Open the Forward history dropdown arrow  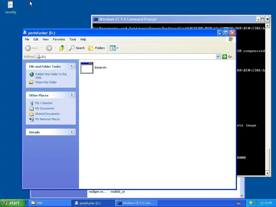pyautogui.click(x=55, y=48)
